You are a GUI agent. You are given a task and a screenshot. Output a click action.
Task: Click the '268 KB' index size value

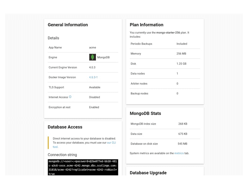coord(183,124)
